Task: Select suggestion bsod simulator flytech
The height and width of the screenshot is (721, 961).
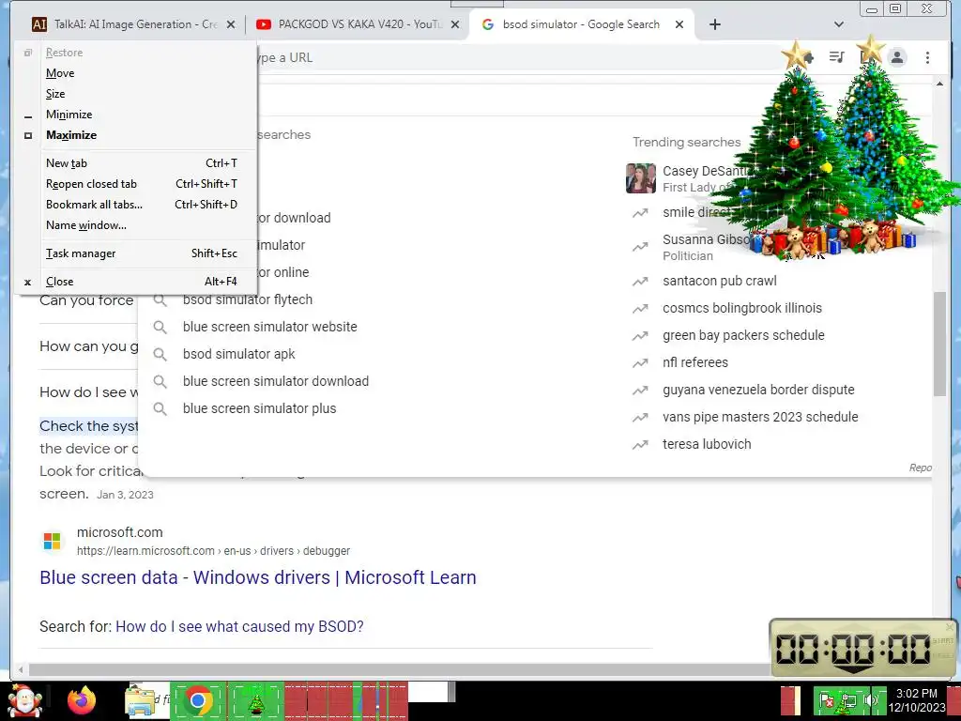Action: click(248, 299)
